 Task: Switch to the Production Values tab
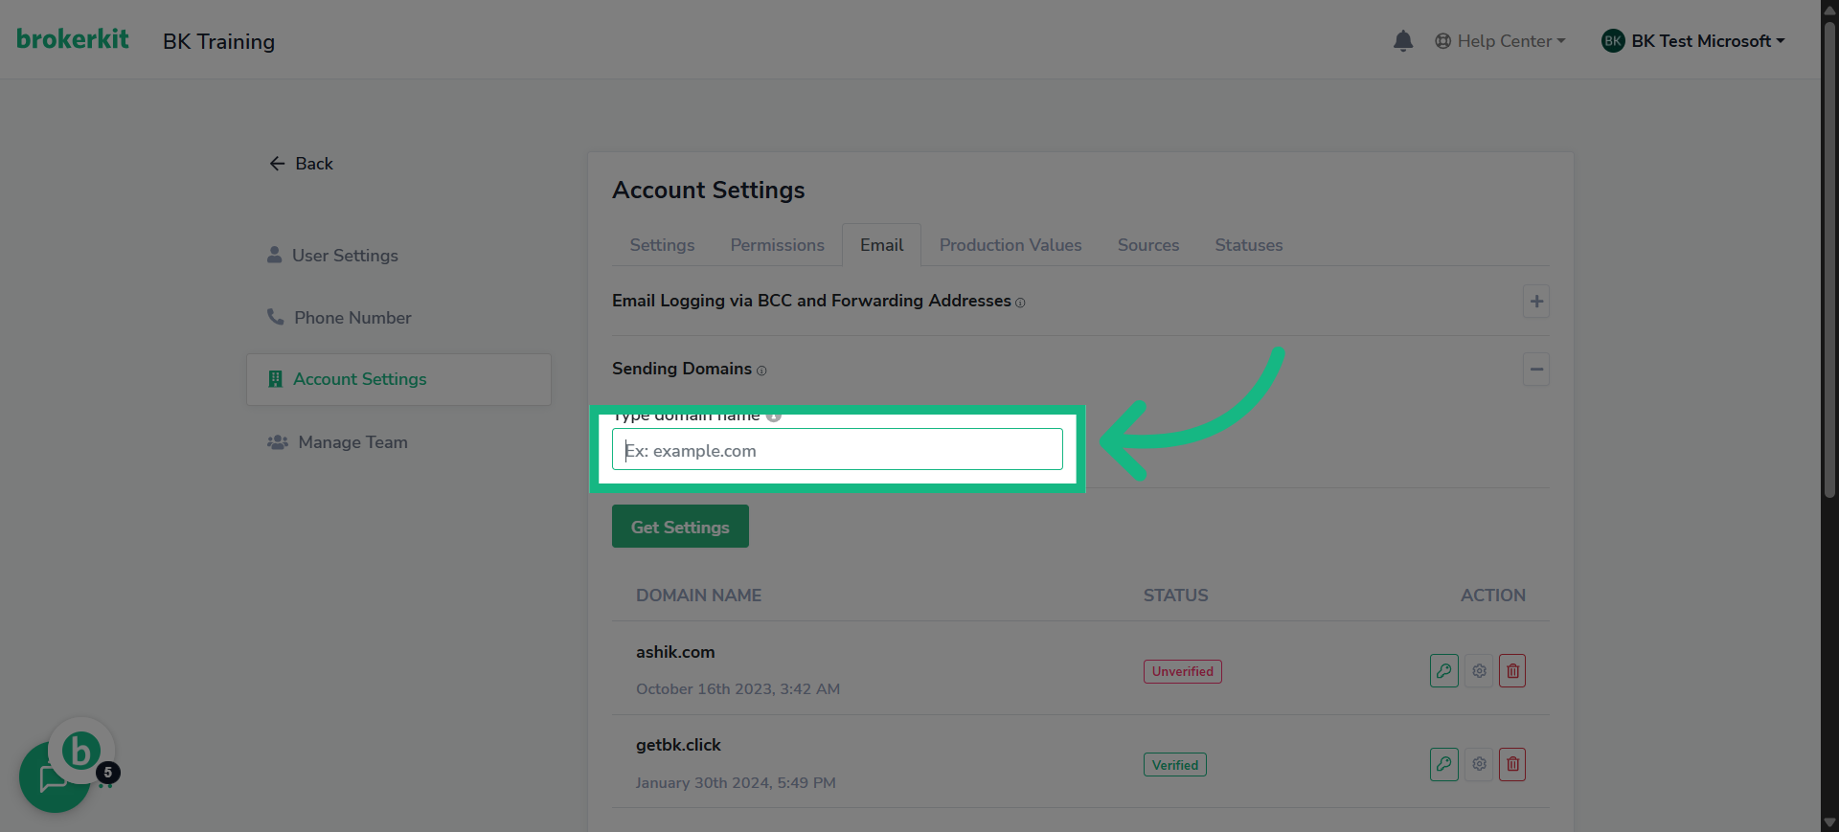tap(1010, 245)
